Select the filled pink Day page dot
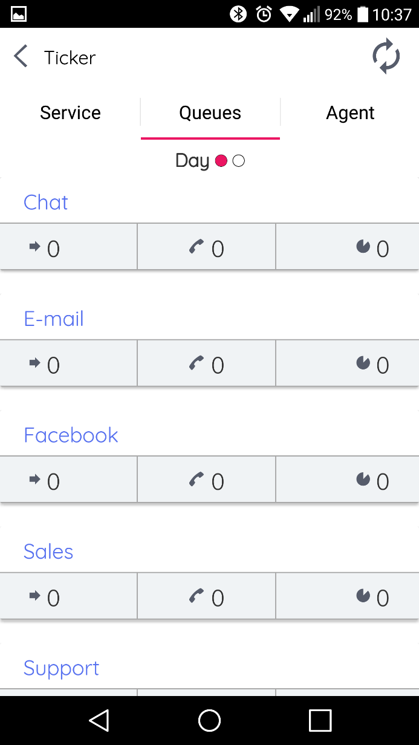The height and width of the screenshot is (745, 419). [x=221, y=161]
